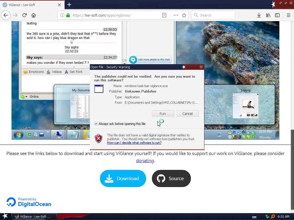Image resolution: width=294 pixels, height=220 pixels.
Task: Toggle Always ask before opening this file
Action: point(96,124)
